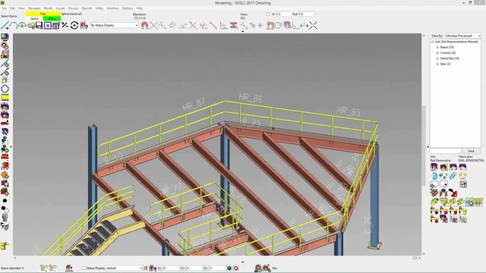Click the green accept circle in status bar
Image resolution: width=486 pixels, height=273 pixels.
coord(229,268)
